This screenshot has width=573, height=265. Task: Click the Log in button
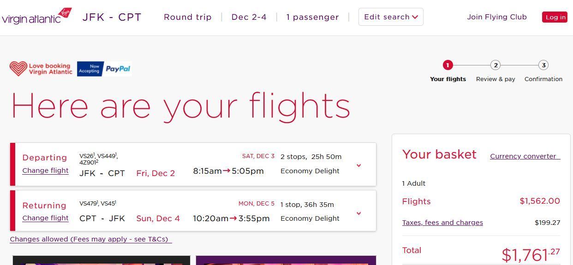coord(555,17)
